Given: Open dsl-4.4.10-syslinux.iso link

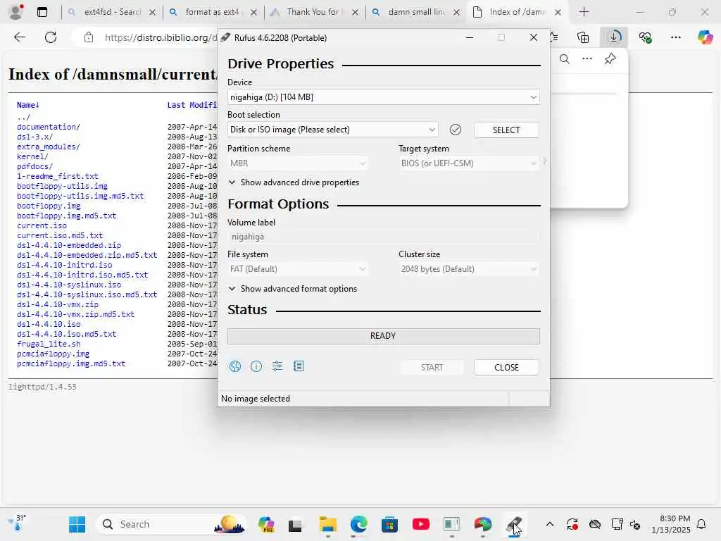Looking at the screenshot, I should (x=69, y=285).
